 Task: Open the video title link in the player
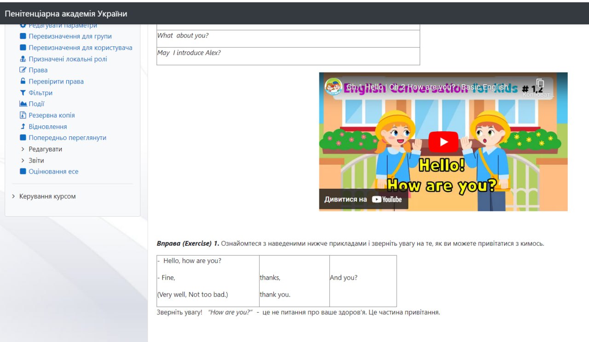pos(427,87)
